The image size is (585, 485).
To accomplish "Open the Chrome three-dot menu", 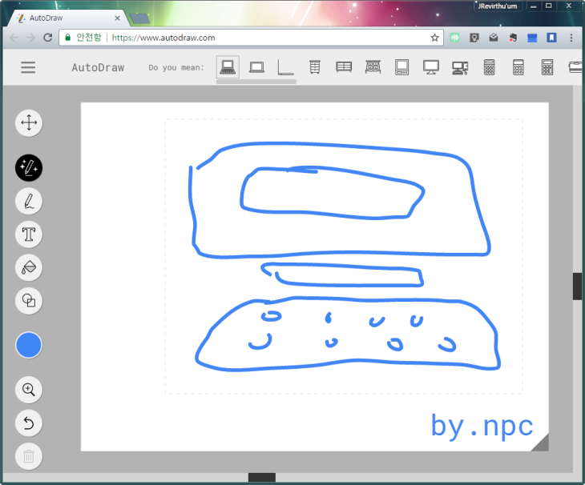I will (571, 38).
